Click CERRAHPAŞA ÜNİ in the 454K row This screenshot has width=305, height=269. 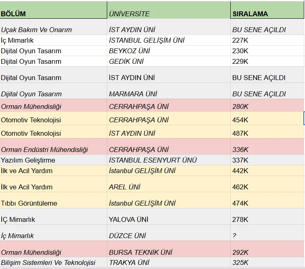click(x=169, y=118)
